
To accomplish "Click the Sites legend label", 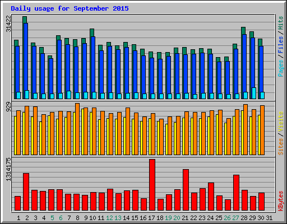I will (281, 147).
